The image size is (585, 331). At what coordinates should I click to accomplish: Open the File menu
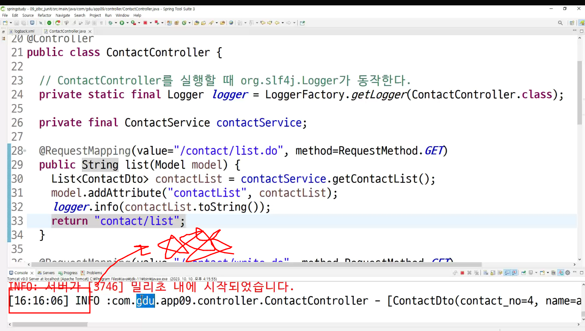pyautogui.click(x=5, y=15)
